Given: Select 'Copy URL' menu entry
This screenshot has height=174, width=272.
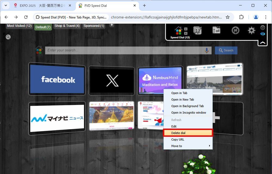Looking at the screenshot, I should click(x=188, y=139).
